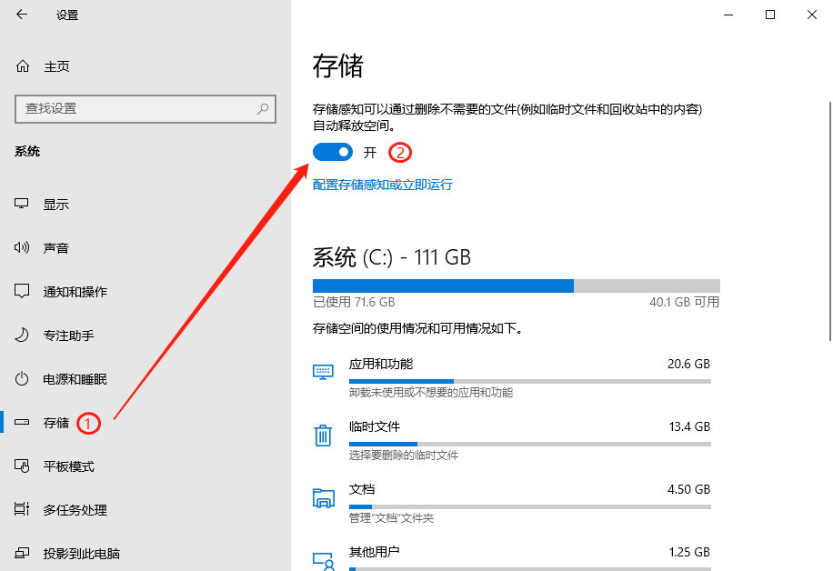Open the 文档 storage category
The height and width of the screenshot is (571, 833).
tap(512, 504)
